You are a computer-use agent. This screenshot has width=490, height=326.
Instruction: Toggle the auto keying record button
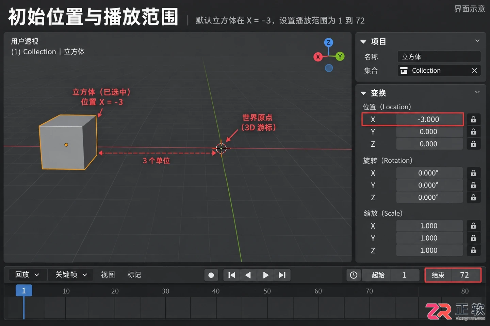[211, 275]
